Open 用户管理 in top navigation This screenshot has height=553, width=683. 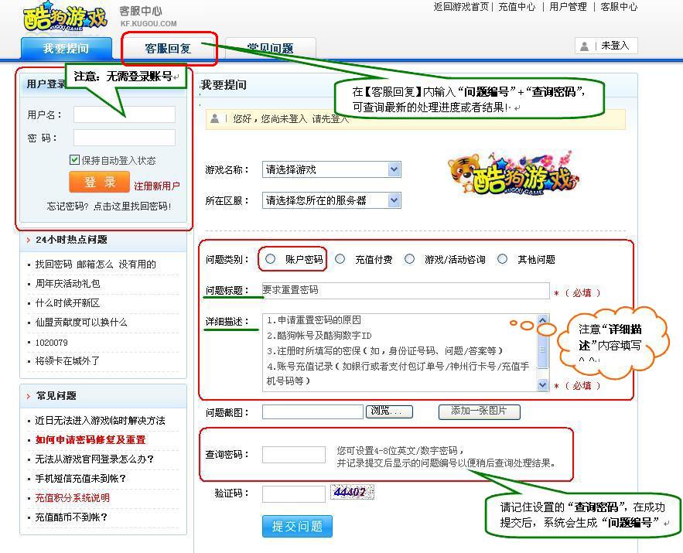568,7
